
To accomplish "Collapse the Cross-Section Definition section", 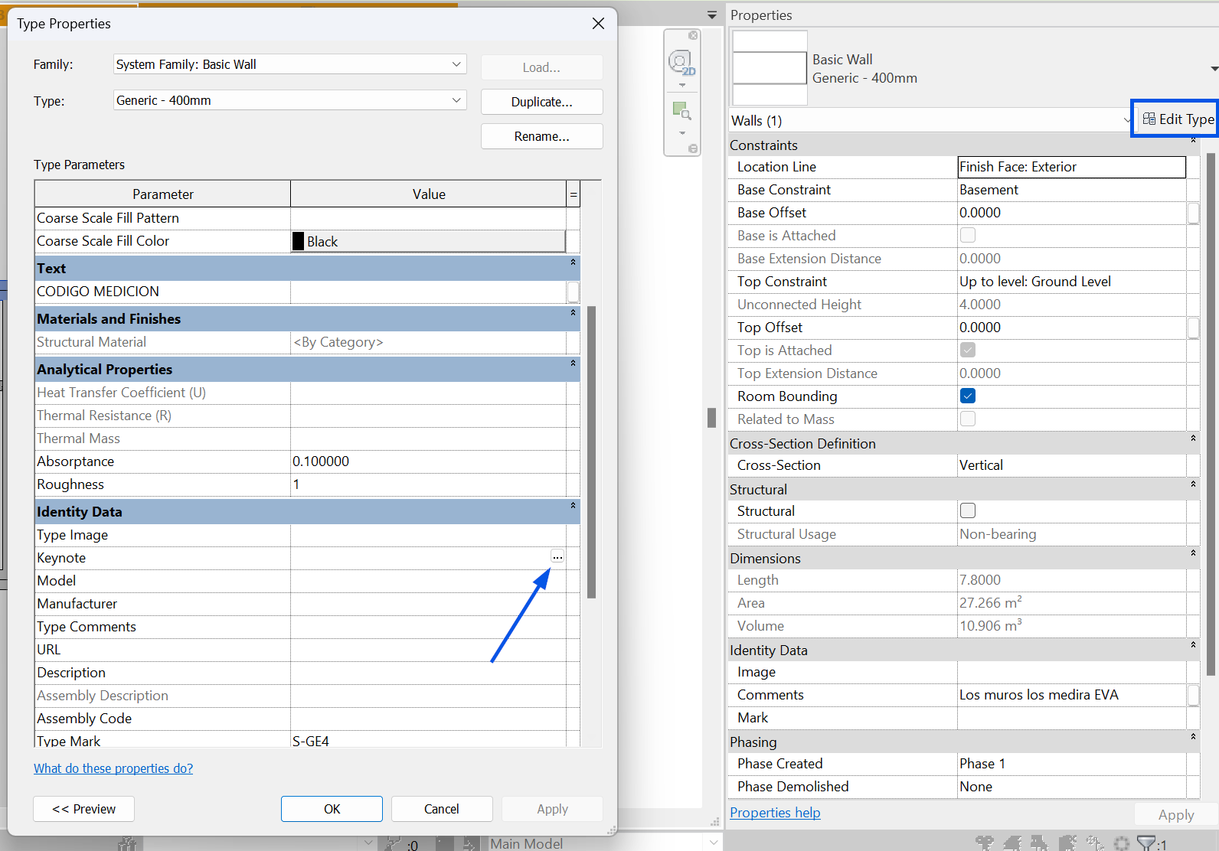I will pos(1193,439).
